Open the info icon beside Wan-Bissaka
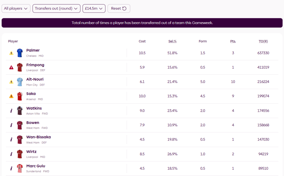284x176 pixels. coord(11,139)
